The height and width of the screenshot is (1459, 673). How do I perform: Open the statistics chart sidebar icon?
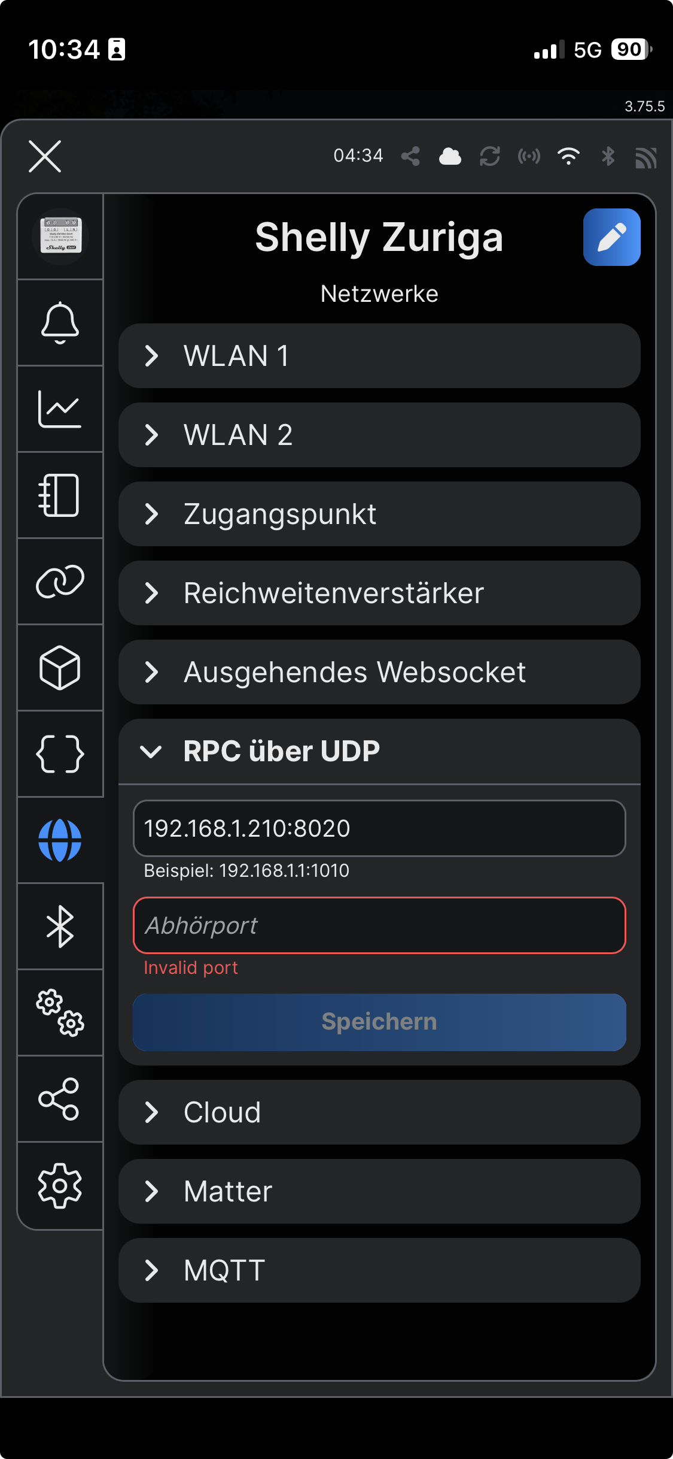point(60,409)
